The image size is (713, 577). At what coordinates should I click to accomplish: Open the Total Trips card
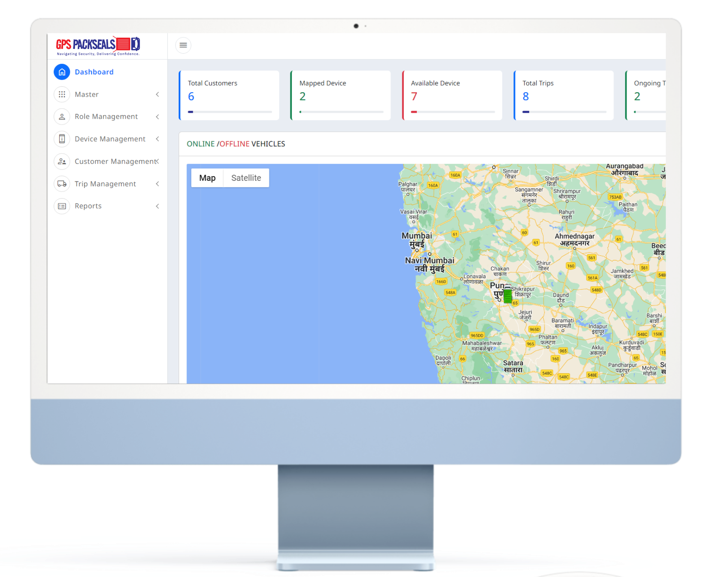(564, 95)
